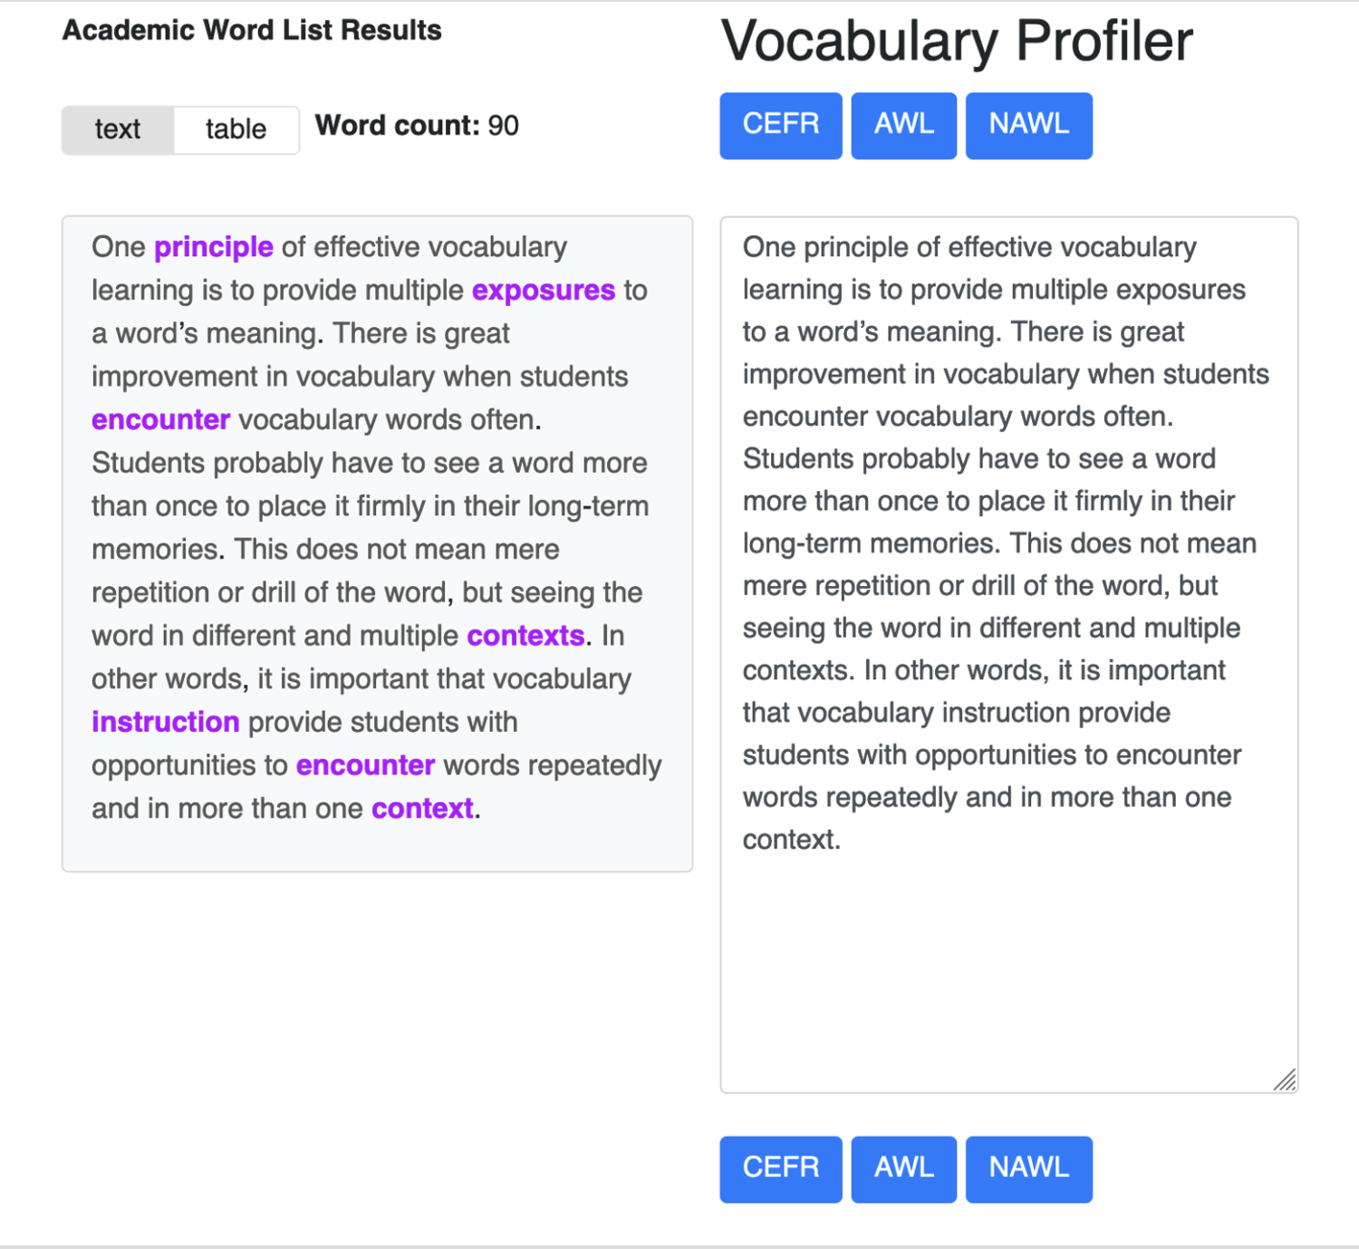The height and width of the screenshot is (1249, 1359).
Task: Select the text view option
Action: point(116,129)
